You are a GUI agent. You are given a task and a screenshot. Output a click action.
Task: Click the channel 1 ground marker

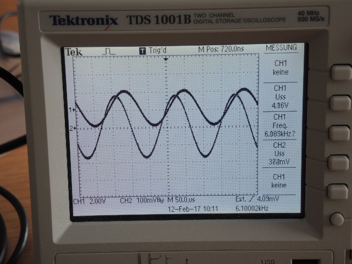[x=72, y=110]
